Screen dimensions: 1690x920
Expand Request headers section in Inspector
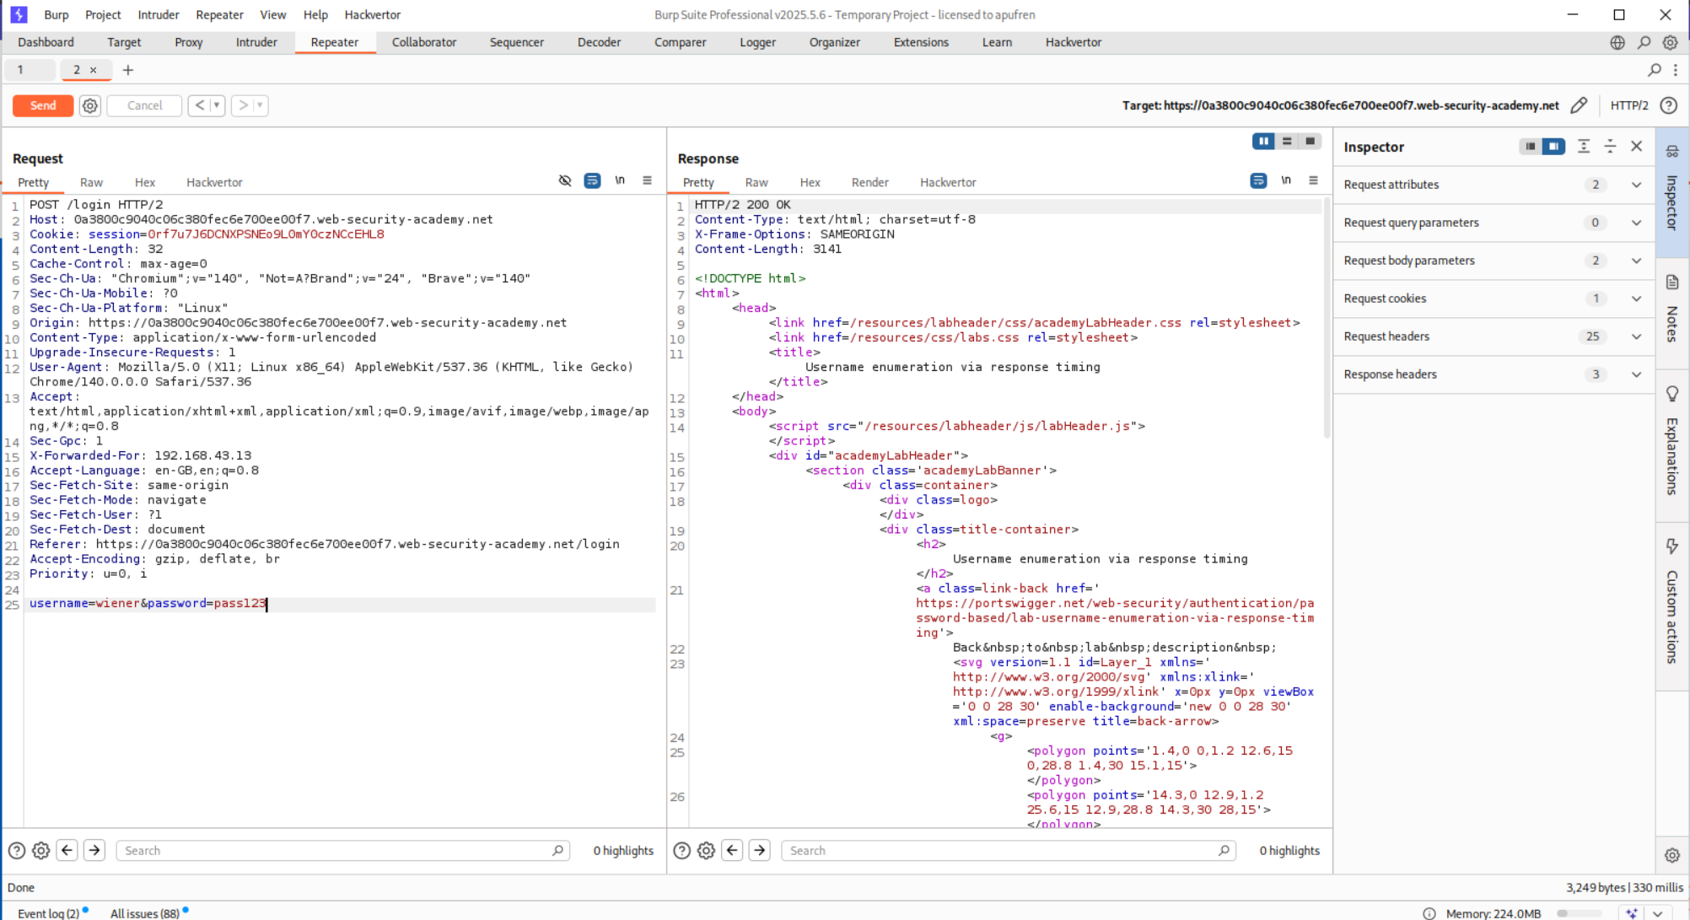point(1636,336)
